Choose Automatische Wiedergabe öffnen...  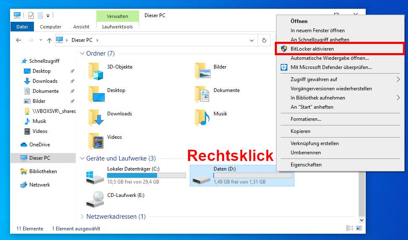[340, 58]
